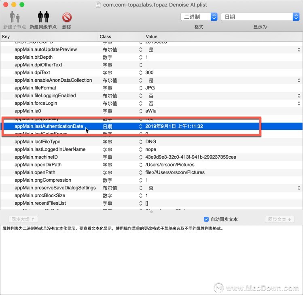Open boolean value popup for appMain.enableAnonDataCollection
This screenshot has width=303, height=295.
pyautogui.click(x=299, y=81)
